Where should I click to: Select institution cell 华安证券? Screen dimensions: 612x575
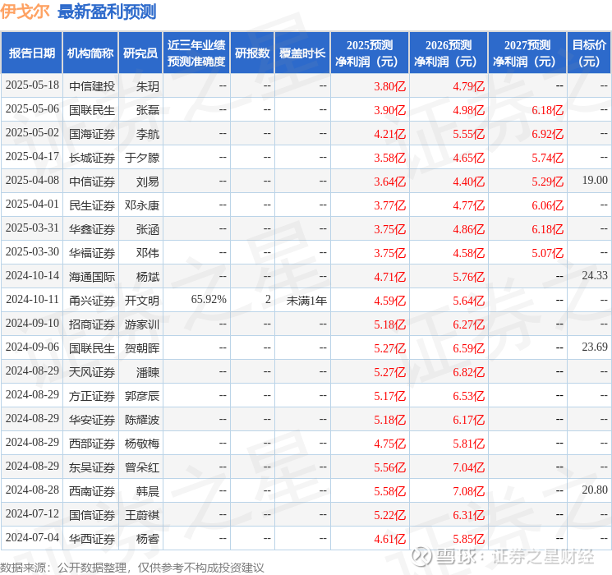(92, 420)
